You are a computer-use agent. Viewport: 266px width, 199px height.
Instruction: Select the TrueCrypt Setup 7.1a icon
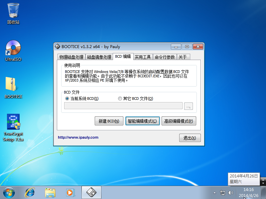pyautogui.click(x=13, y=127)
